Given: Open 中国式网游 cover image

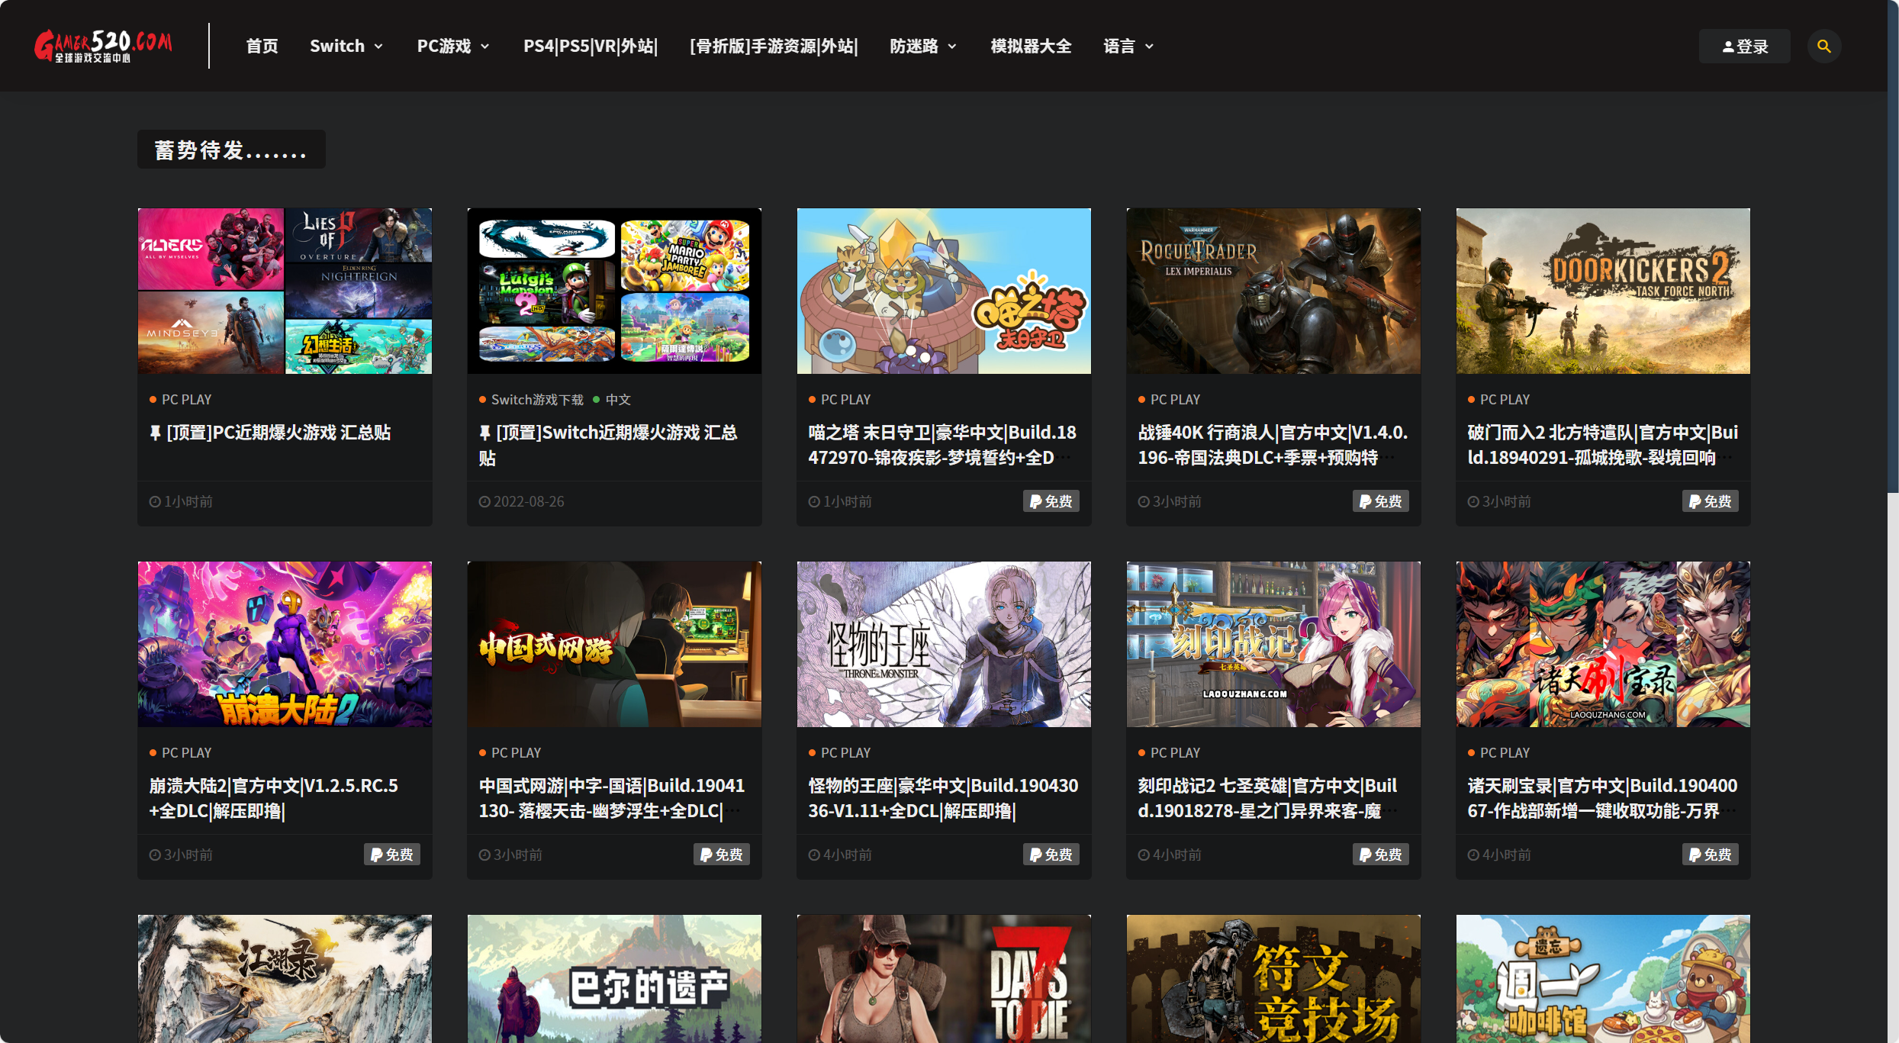Looking at the screenshot, I should pos(614,644).
